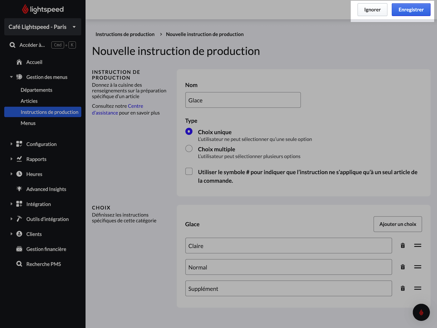The width and height of the screenshot is (437, 328).
Task: Click the Recherche PMS magnifier icon
Action: coord(19,264)
